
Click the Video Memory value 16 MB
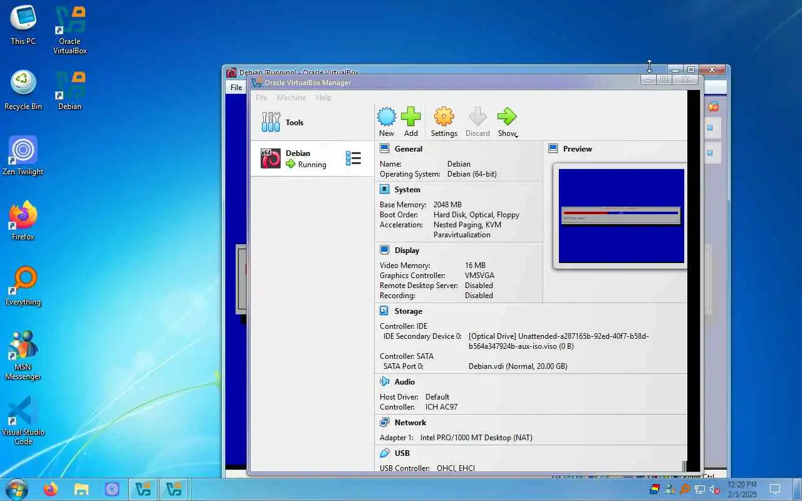tap(475, 266)
